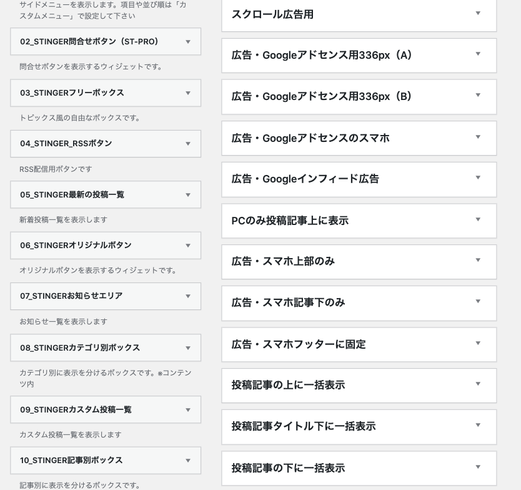This screenshot has height=490, width=521.
Task: Expand the 08_STINGERカテゴリ別ボックス arrow
Action: click(x=188, y=348)
